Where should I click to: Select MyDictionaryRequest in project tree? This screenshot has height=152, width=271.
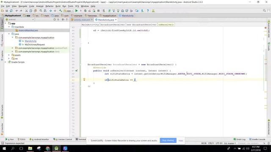(x=35, y=44)
